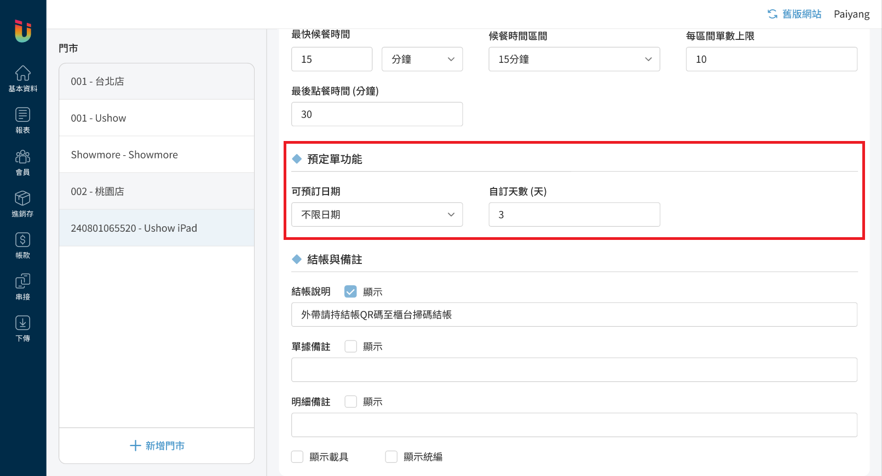Open 串接 integration icon
This screenshot has height=476, width=882.
[x=22, y=287]
